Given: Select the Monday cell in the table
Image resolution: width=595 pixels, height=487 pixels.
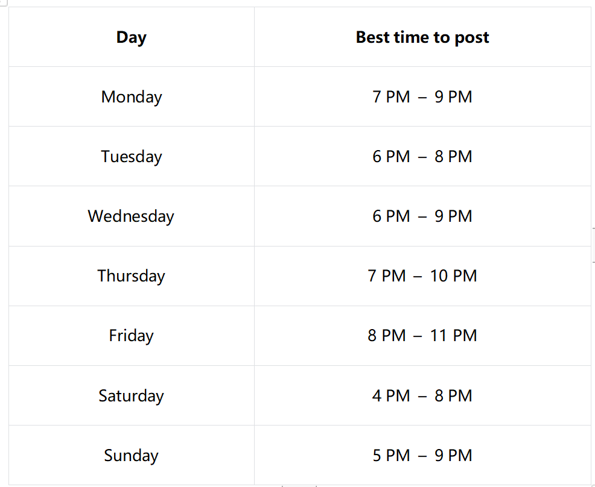Looking at the screenshot, I should (x=132, y=97).
